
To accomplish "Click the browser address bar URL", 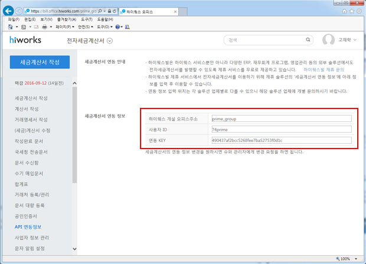I will click(64, 11).
